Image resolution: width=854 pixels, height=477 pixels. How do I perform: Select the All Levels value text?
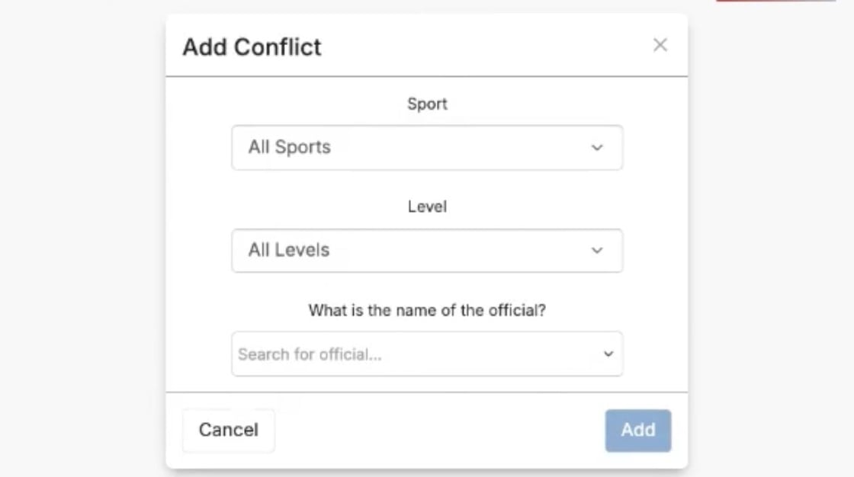(x=289, y=250)
